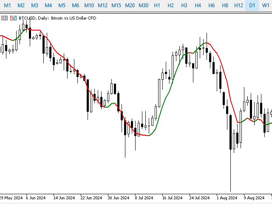Switch chart to M5 timeframe
272x204 pixels.
(62, 6)
